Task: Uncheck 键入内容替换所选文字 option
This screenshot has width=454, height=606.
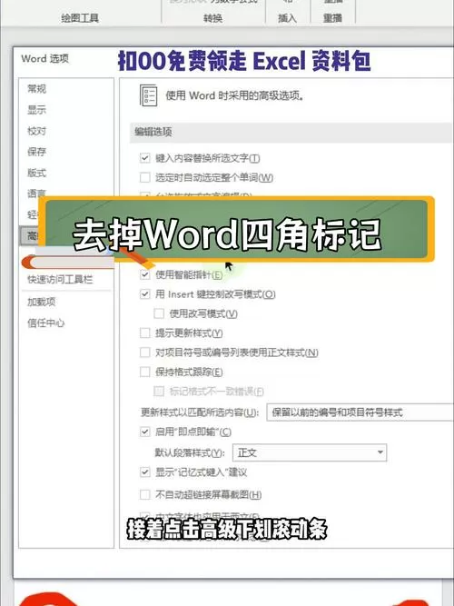Action: tap(145, 158)
